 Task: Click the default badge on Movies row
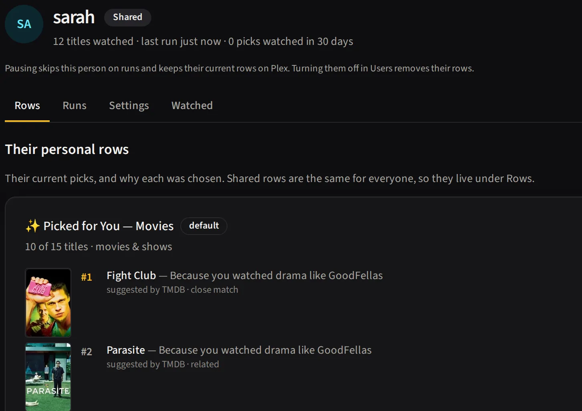204,226
